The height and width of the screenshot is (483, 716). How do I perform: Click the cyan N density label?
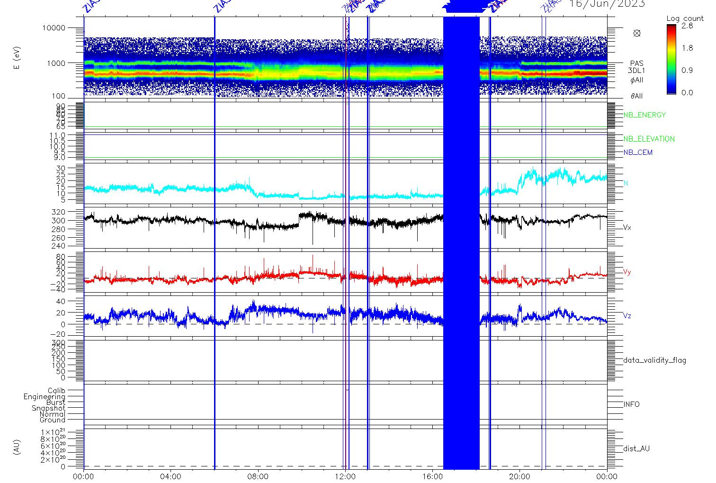coord(626,183)
